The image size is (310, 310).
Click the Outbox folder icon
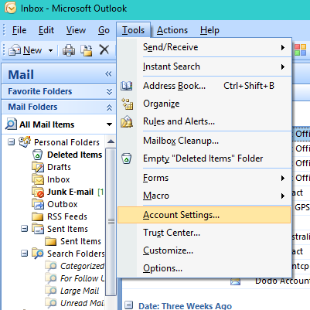pos(38,204)
